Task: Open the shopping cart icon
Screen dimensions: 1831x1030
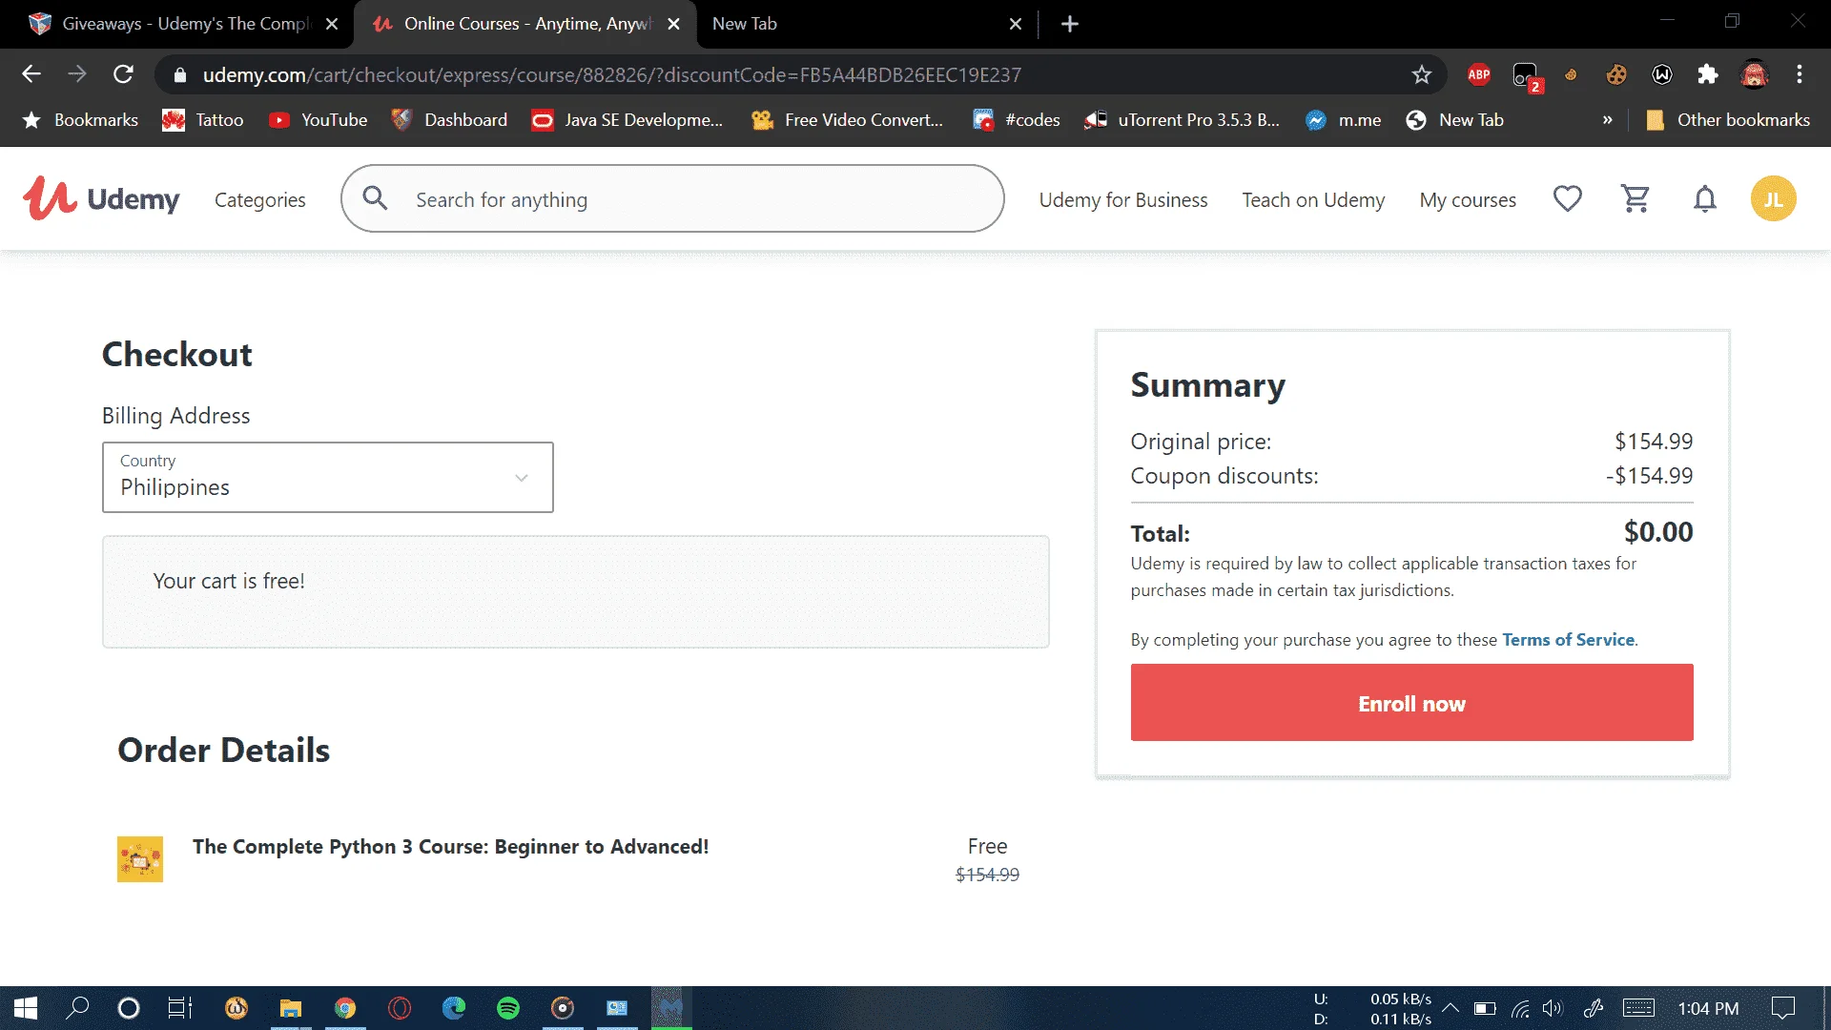Action: tap(1636, 198)
